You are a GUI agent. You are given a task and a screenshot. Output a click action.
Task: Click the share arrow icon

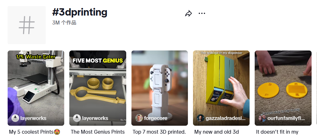(189, 14)
